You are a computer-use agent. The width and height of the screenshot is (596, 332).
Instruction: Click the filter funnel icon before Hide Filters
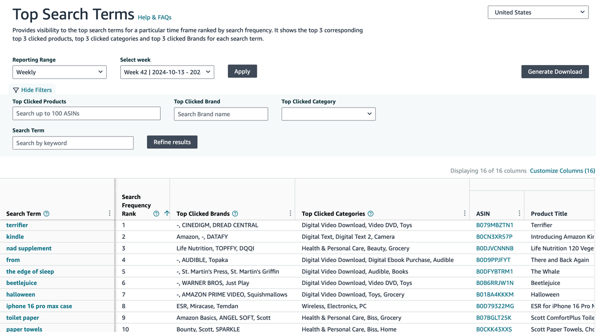[x=16, y=89]
